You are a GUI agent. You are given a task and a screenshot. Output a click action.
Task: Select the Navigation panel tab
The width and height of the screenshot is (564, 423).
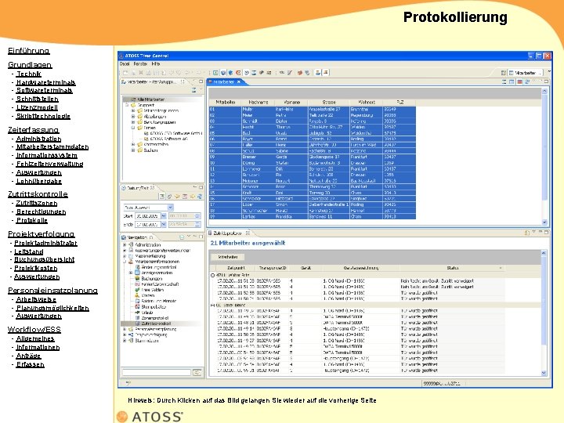click(x=137, y=237)
